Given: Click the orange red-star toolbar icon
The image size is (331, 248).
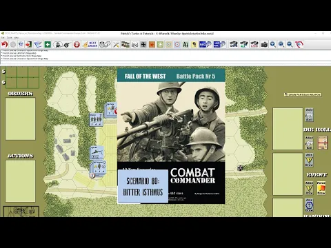Looking at the screenshot, I should (x=152, y=44).
